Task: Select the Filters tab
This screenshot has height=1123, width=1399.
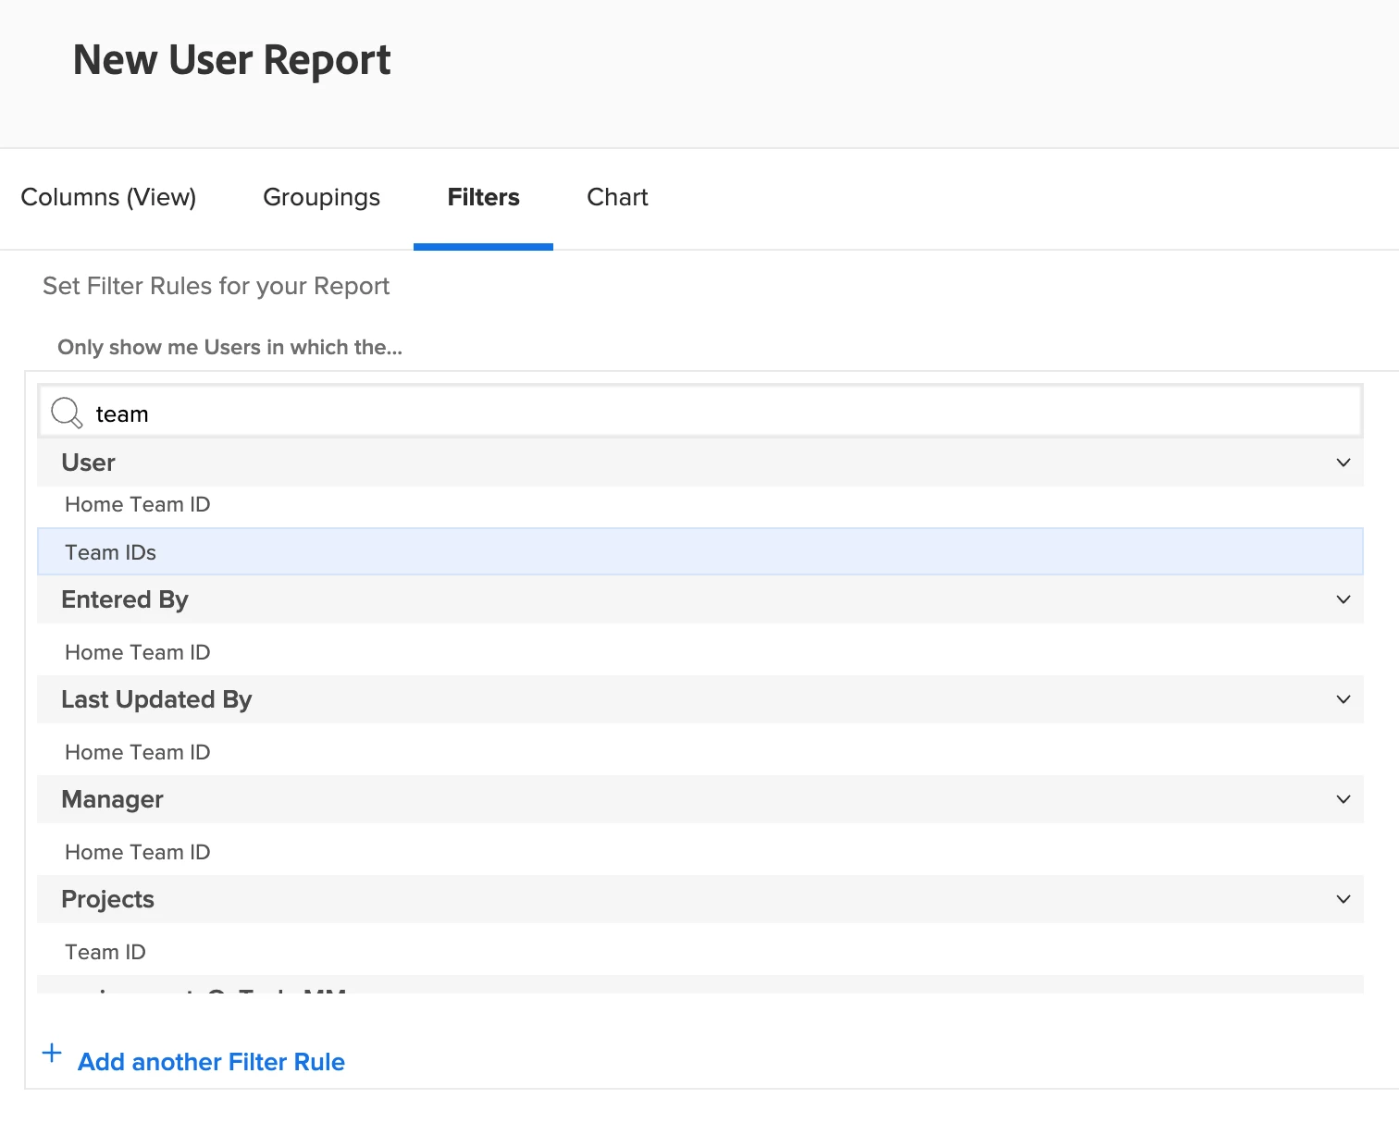Action: [483, 197]
